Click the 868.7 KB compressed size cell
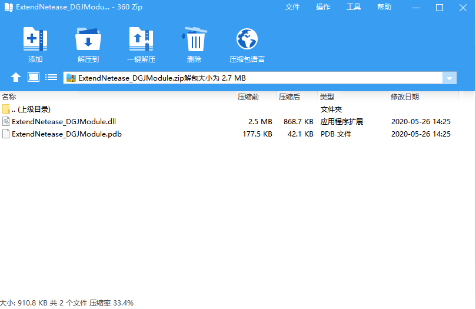The width and height of the screenshot is (476, 309). tap(298, 122)
